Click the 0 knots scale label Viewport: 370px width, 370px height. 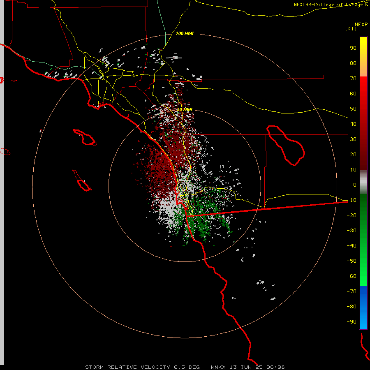[x=355, y=185]
